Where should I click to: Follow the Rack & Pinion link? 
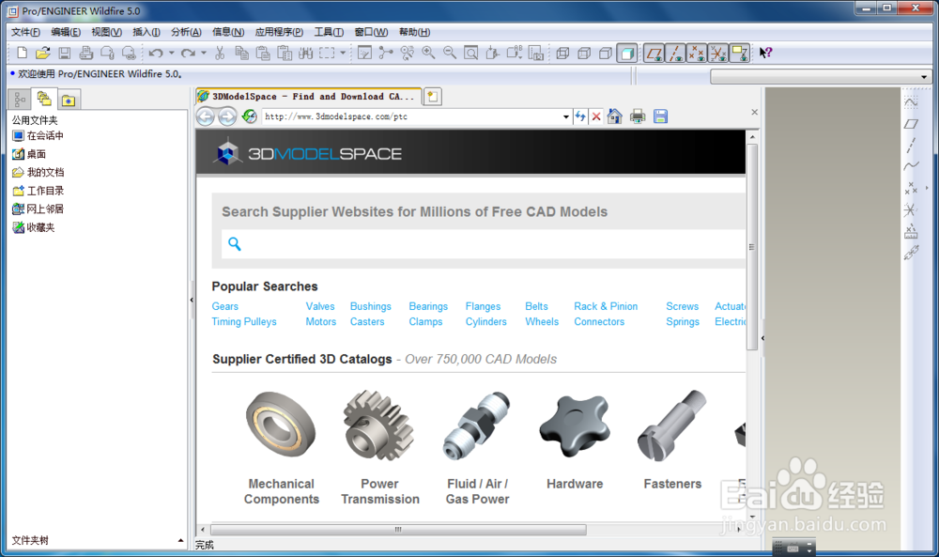point(606,306)
